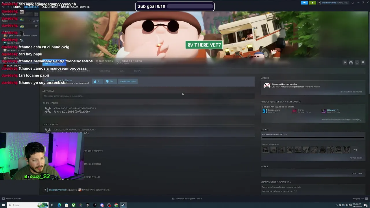This screenshot has width=370, height=208.
Task: Open Google Chrome from taskbar
Action: [116, 205]
